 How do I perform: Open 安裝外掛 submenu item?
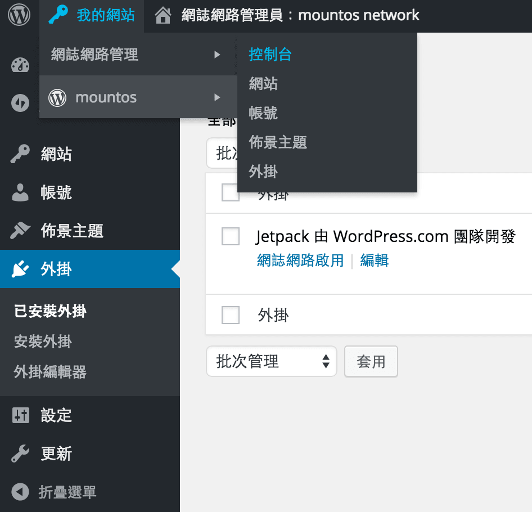tap(43, 341)
